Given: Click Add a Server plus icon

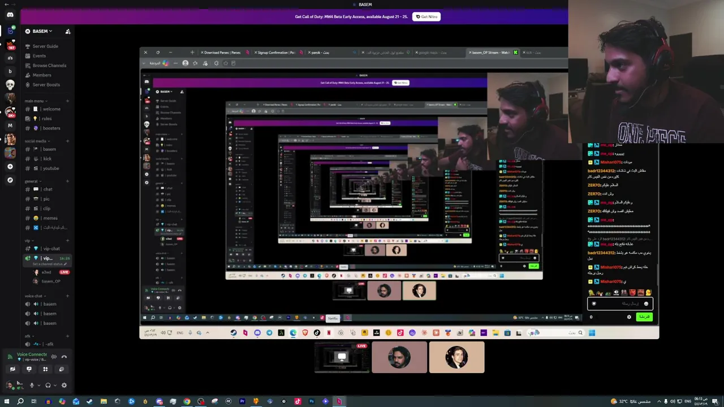Looking at the screenshot, I should pyautogui.click(x=10, y=167).
